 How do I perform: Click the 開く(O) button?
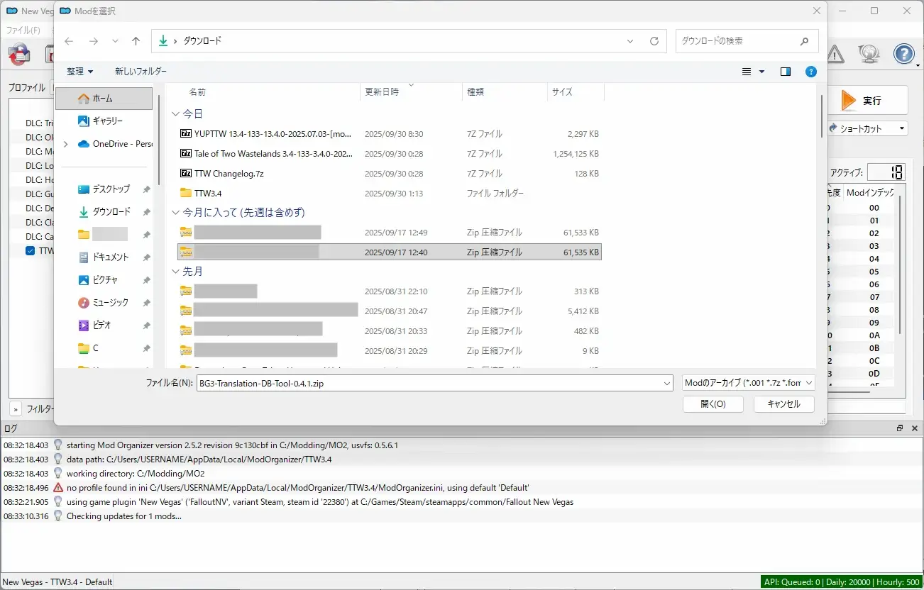(713, 403)
